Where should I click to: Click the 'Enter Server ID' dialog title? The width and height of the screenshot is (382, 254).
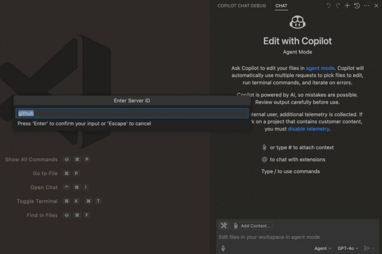pos(132,101)
